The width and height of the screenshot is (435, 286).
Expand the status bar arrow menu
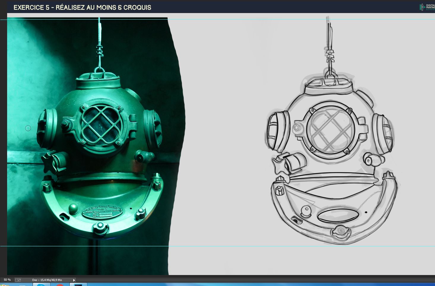click(74, 280)
